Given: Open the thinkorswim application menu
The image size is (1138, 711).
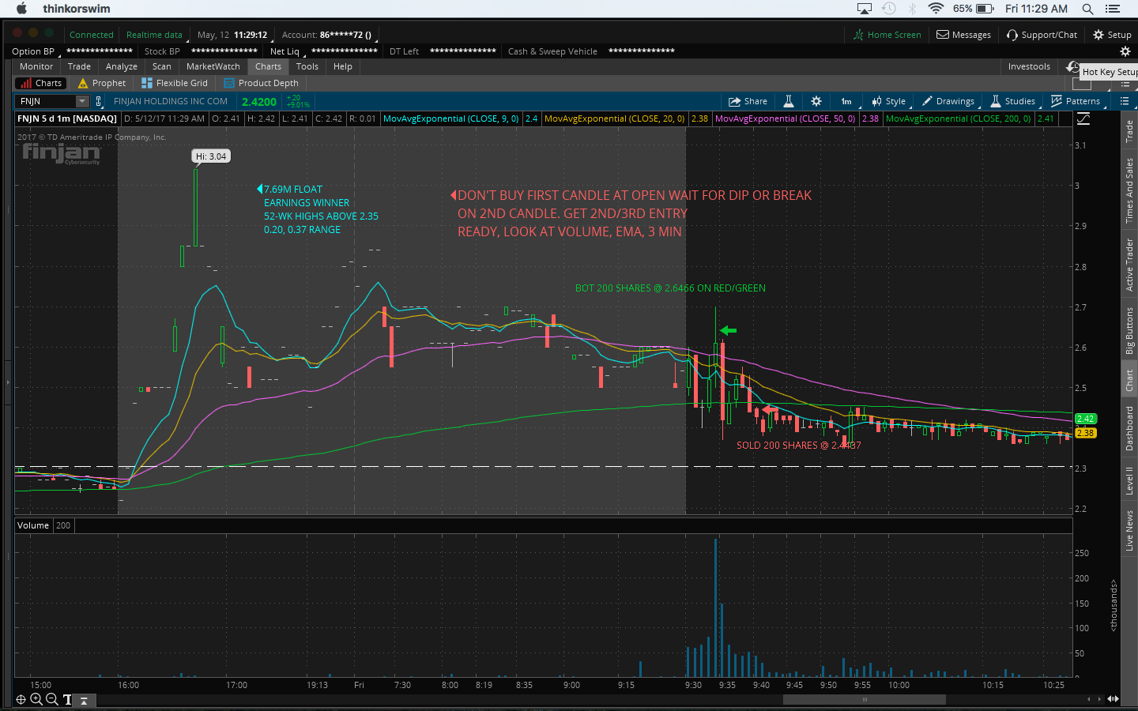Looking at the screenshot, I should click(77, 9).
